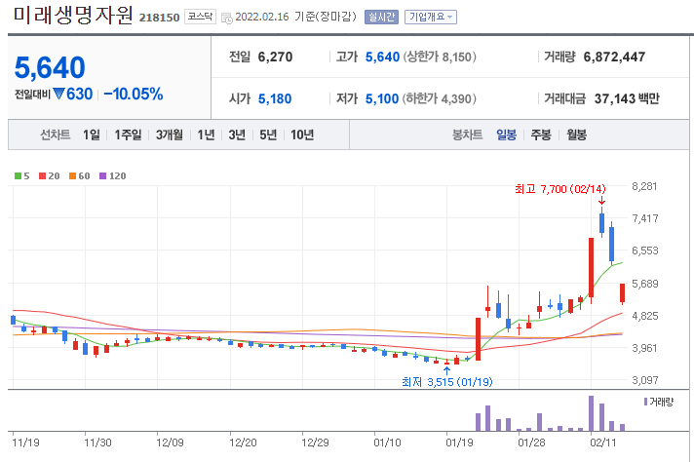This screenshot has width=694, height=462.
Task: Click the 5,689 price axis label
Action: (x=645, y=284)
